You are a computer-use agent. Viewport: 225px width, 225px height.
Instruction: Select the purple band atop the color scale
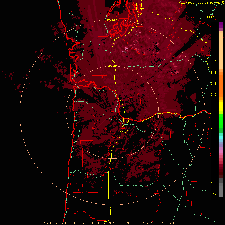[221, 25]
